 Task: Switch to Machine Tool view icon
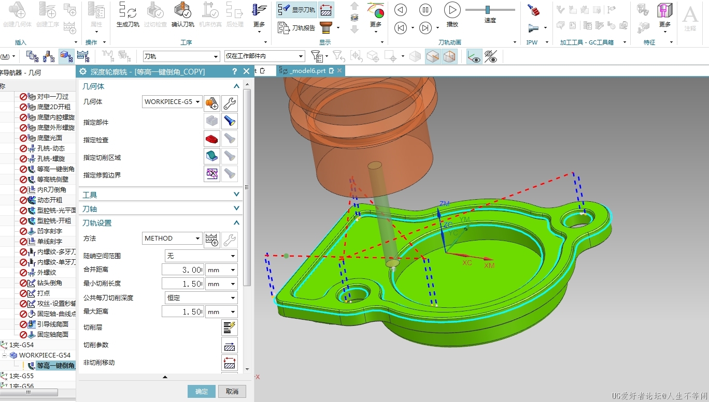pyautogui.click(x=49, y=56)
